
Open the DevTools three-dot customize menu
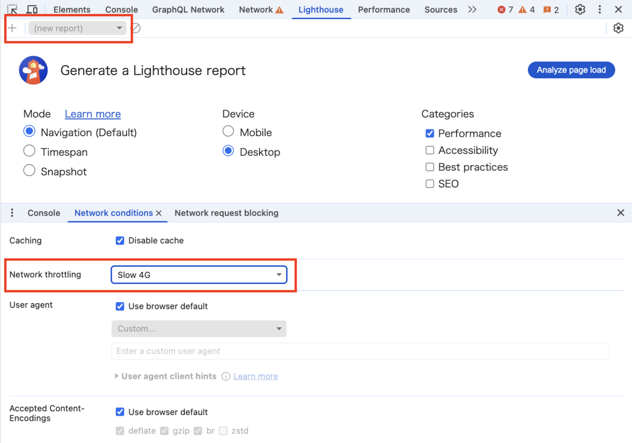click(600, 9)
